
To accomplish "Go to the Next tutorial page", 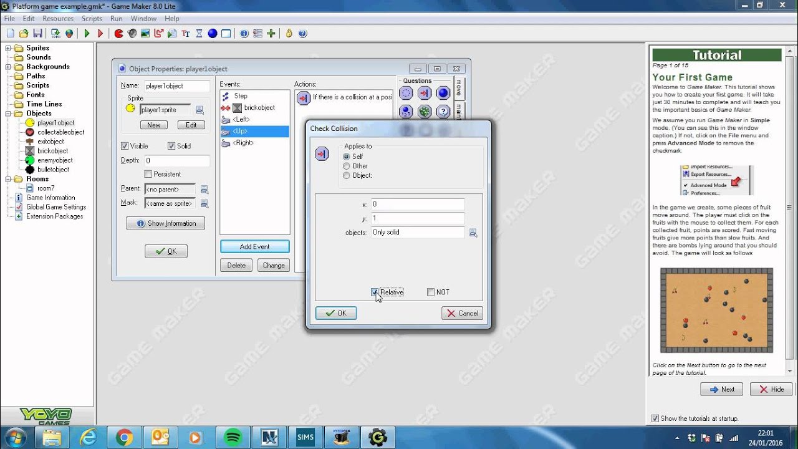I will coord(722,389).
